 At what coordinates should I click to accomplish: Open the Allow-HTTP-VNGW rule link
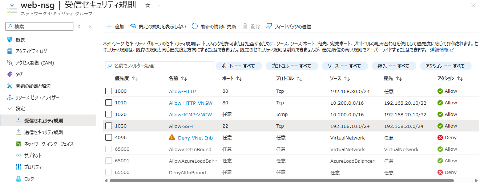190,103
